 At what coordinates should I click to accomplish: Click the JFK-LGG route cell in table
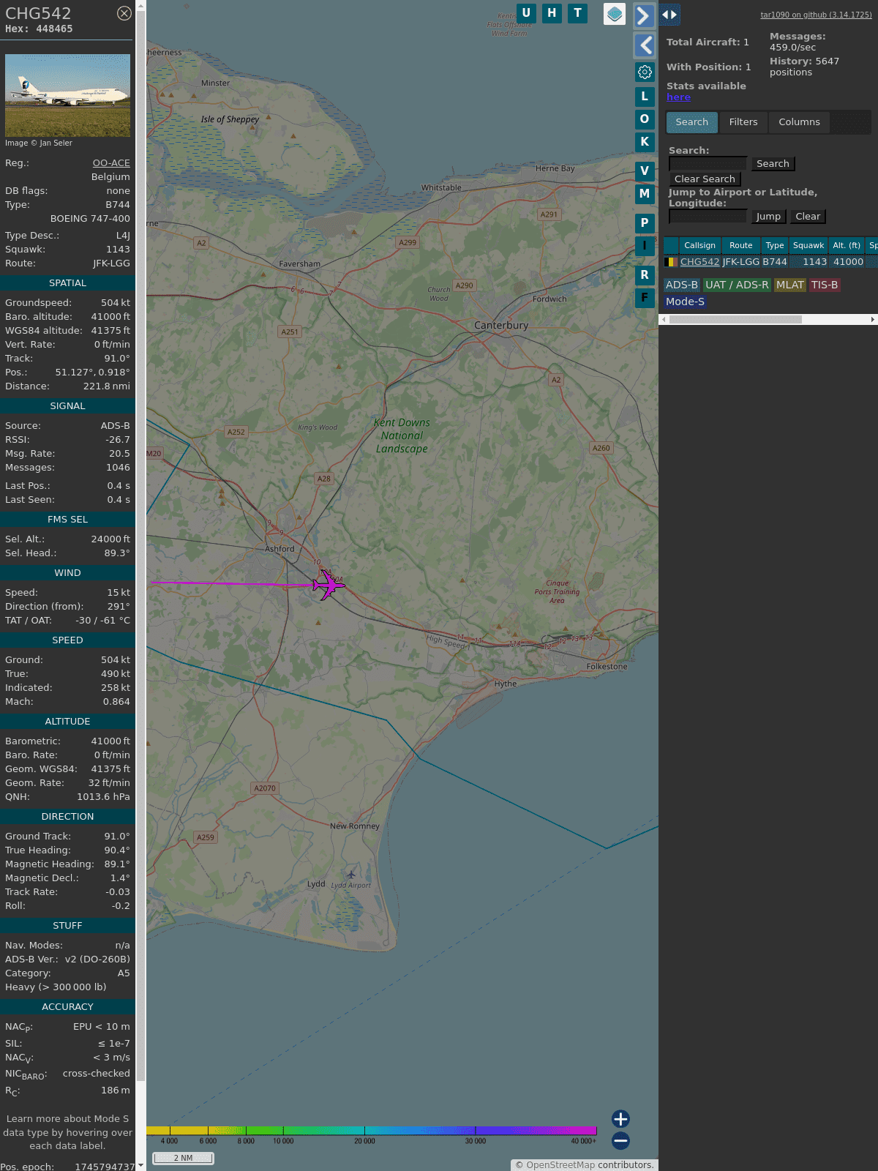pos(740,262)
